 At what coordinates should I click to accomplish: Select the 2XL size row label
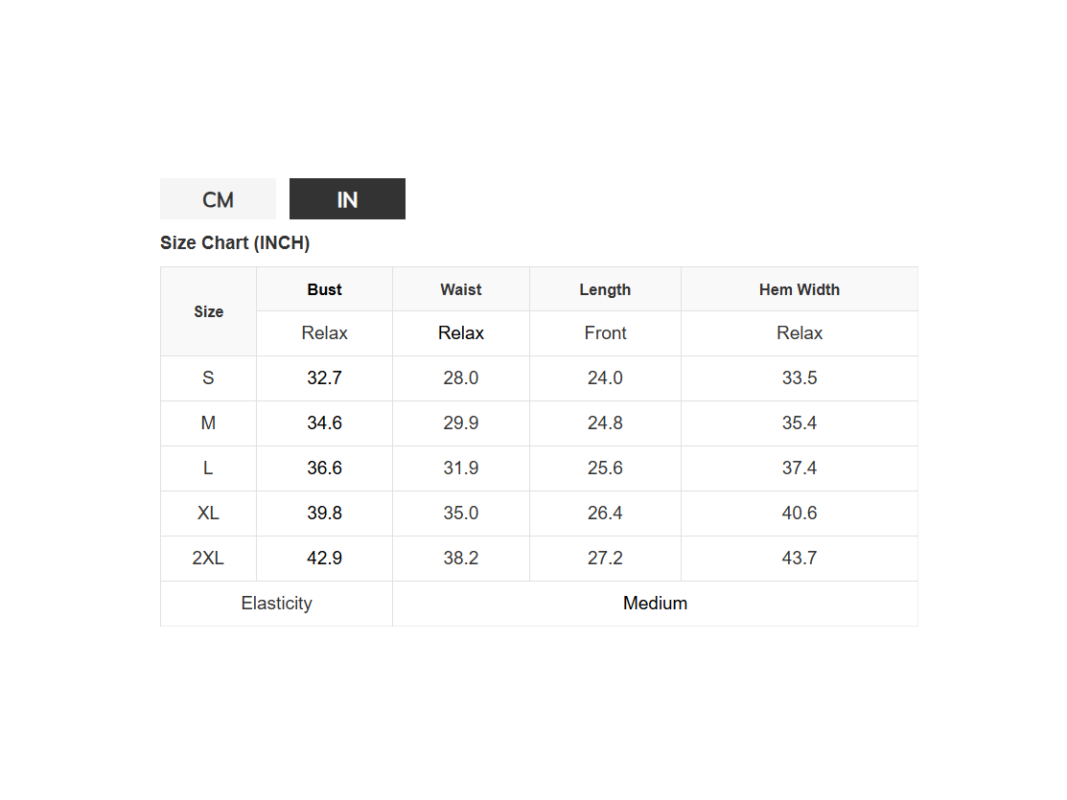(x=208, y=559)
